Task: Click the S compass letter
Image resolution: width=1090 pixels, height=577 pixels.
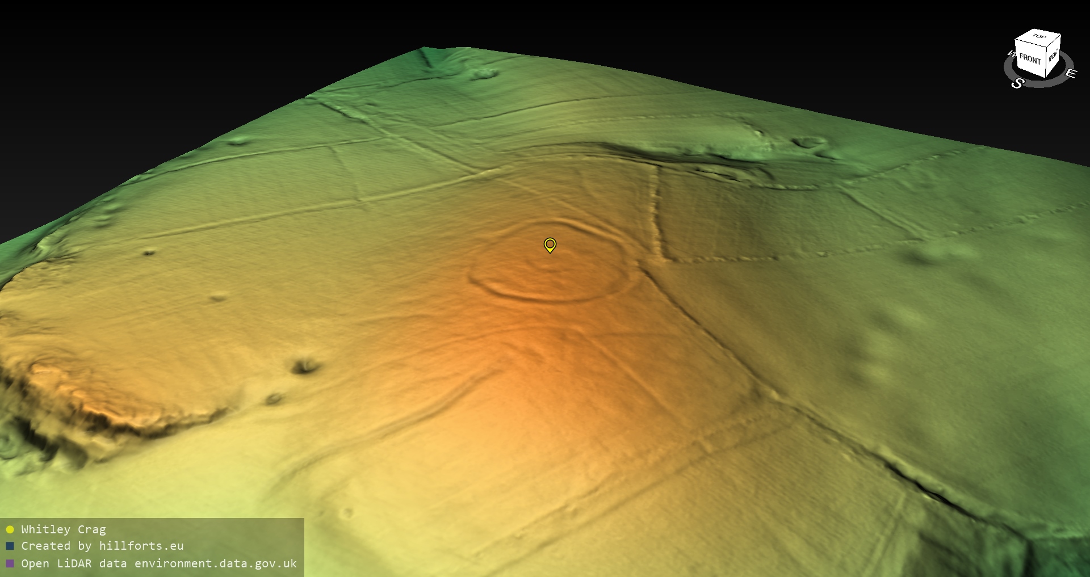Action: (x=1017, y=83)
